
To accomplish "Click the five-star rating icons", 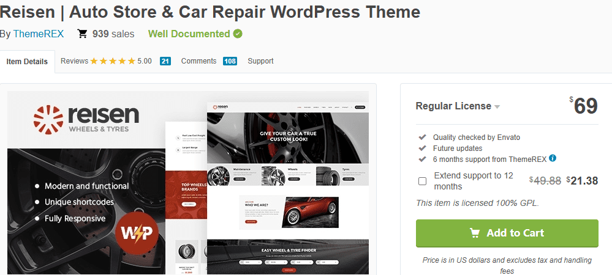I will pyautogui.click(x=113, y=61).
